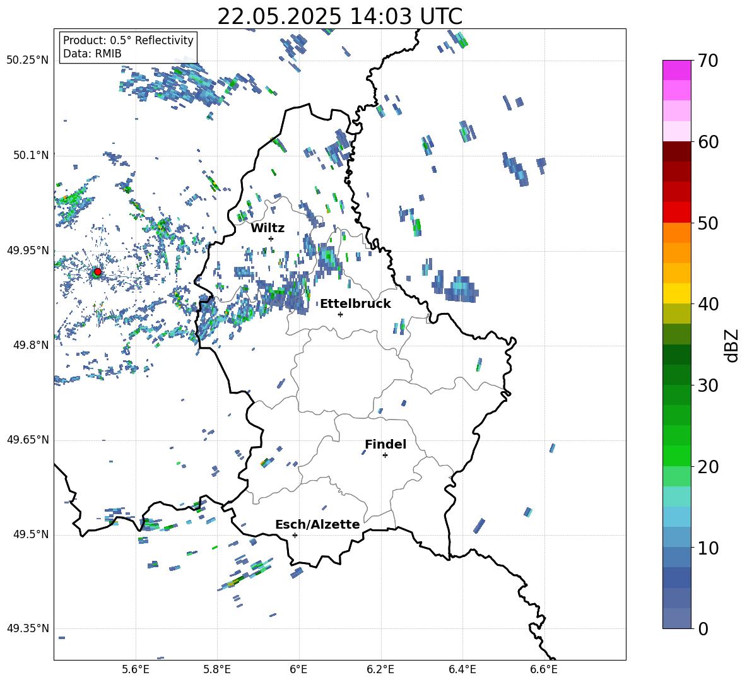
Task: Click the Wiltz station cross marker
Action: pos(271,238)
